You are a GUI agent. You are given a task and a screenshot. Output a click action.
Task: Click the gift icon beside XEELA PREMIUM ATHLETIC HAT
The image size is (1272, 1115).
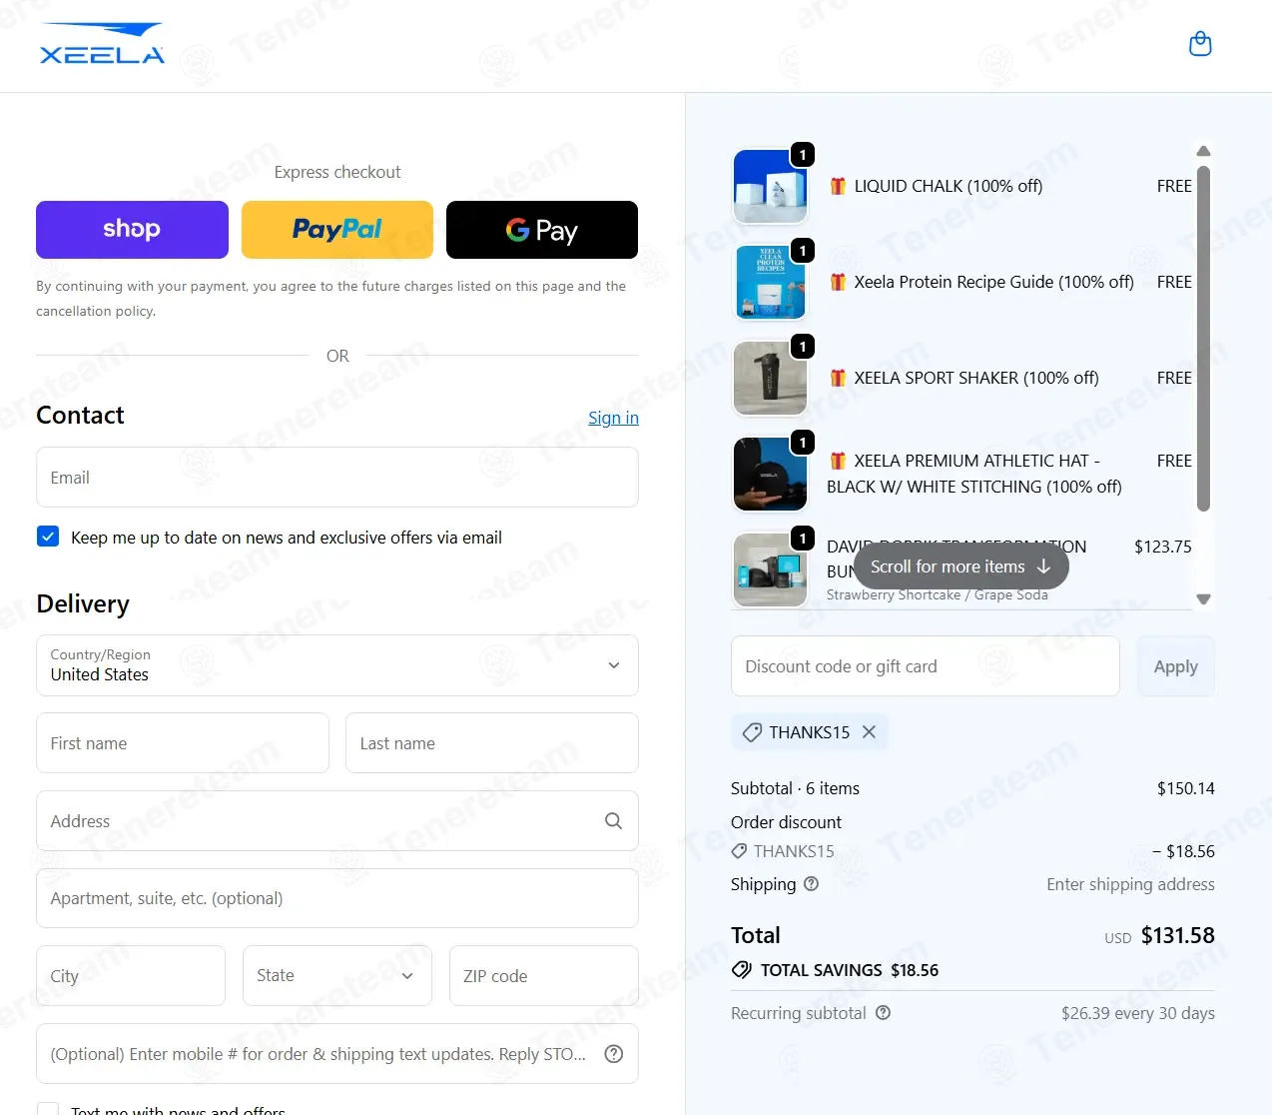[838, 461]
